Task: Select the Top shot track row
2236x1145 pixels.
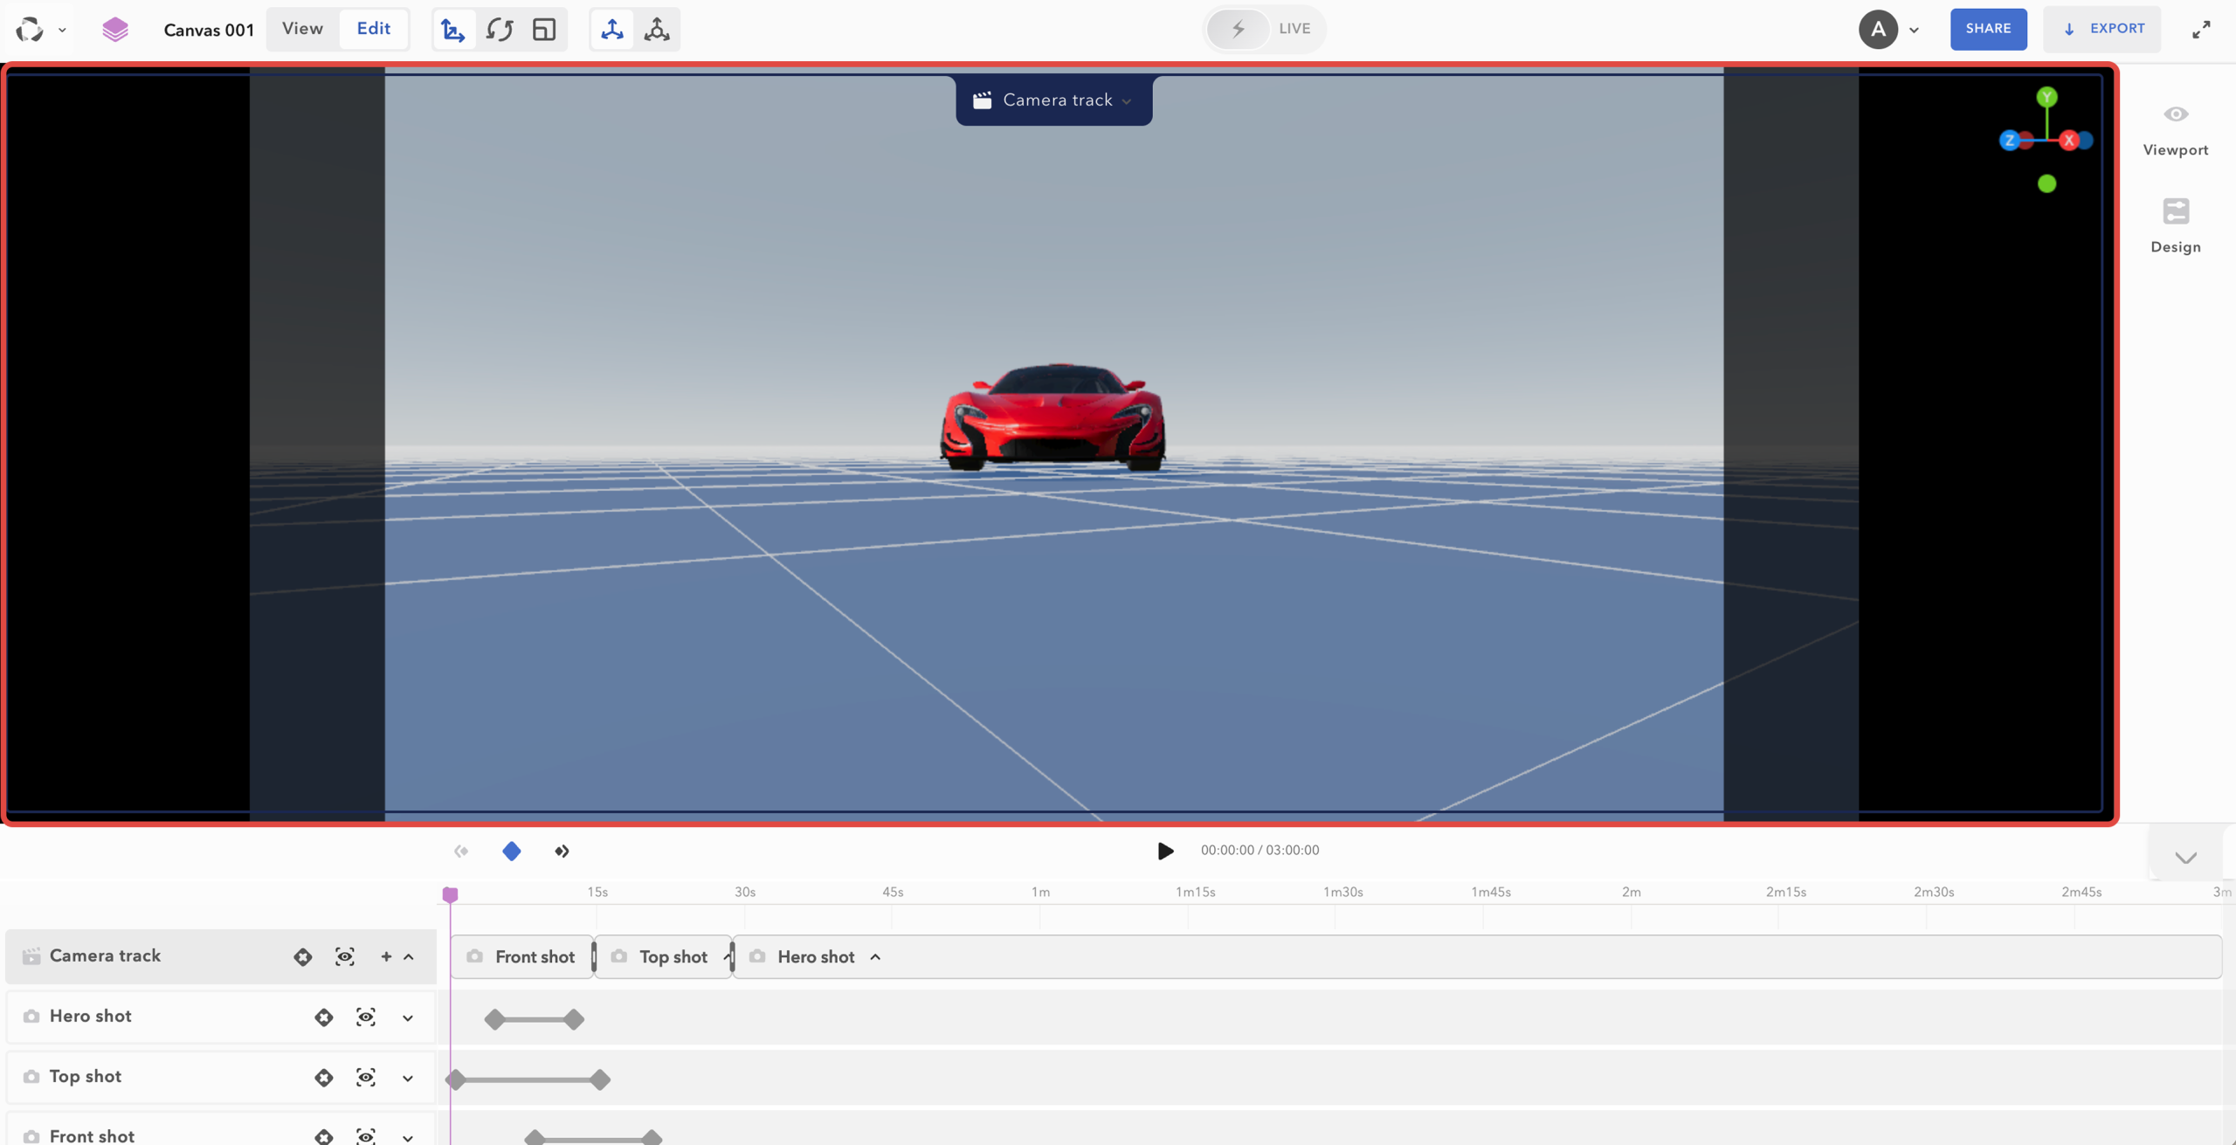Action: pos(221,1077)
